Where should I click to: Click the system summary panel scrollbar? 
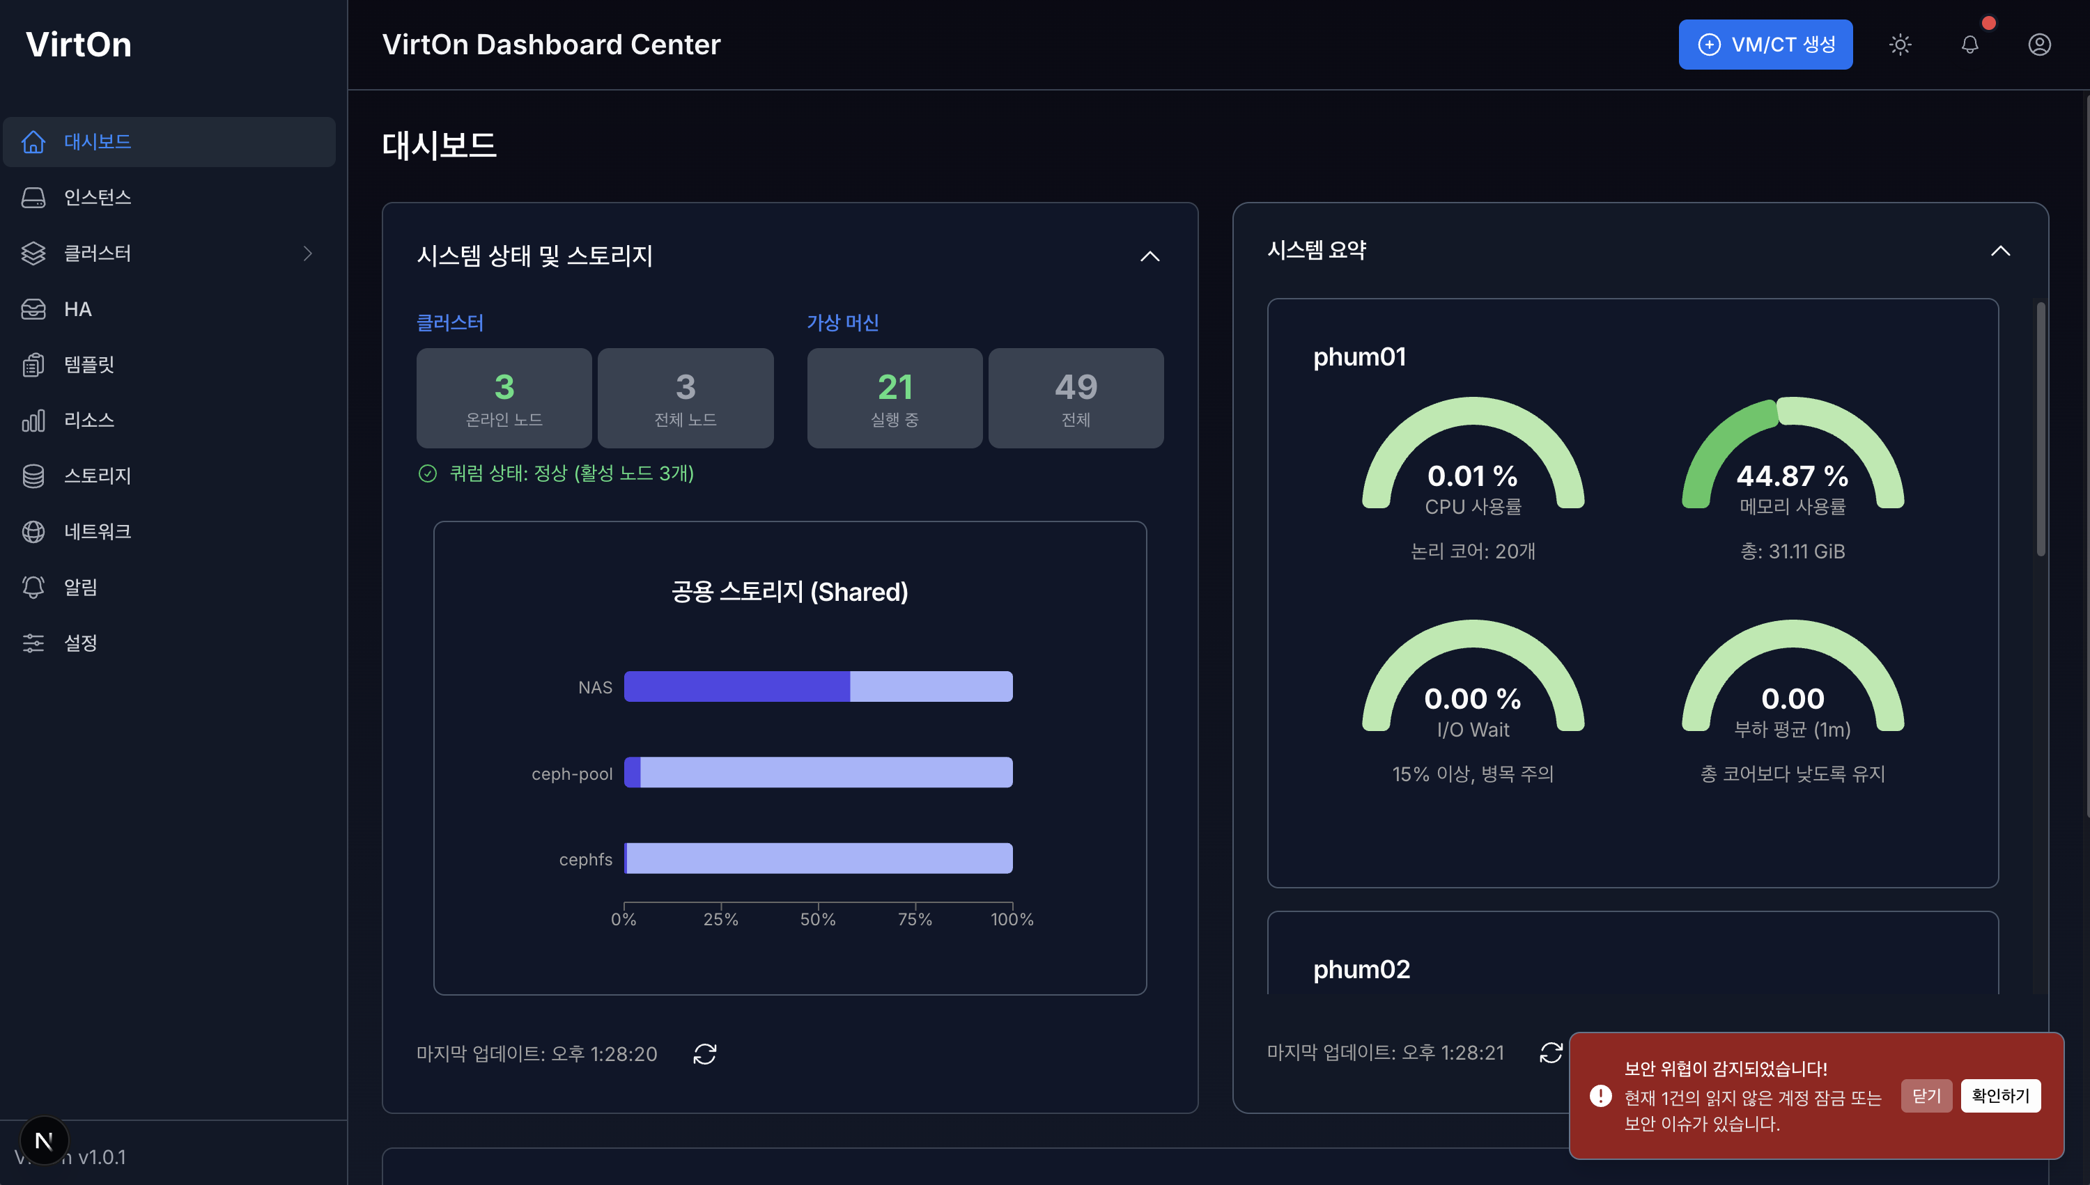pyautogui.click(x=2041, y=430)
